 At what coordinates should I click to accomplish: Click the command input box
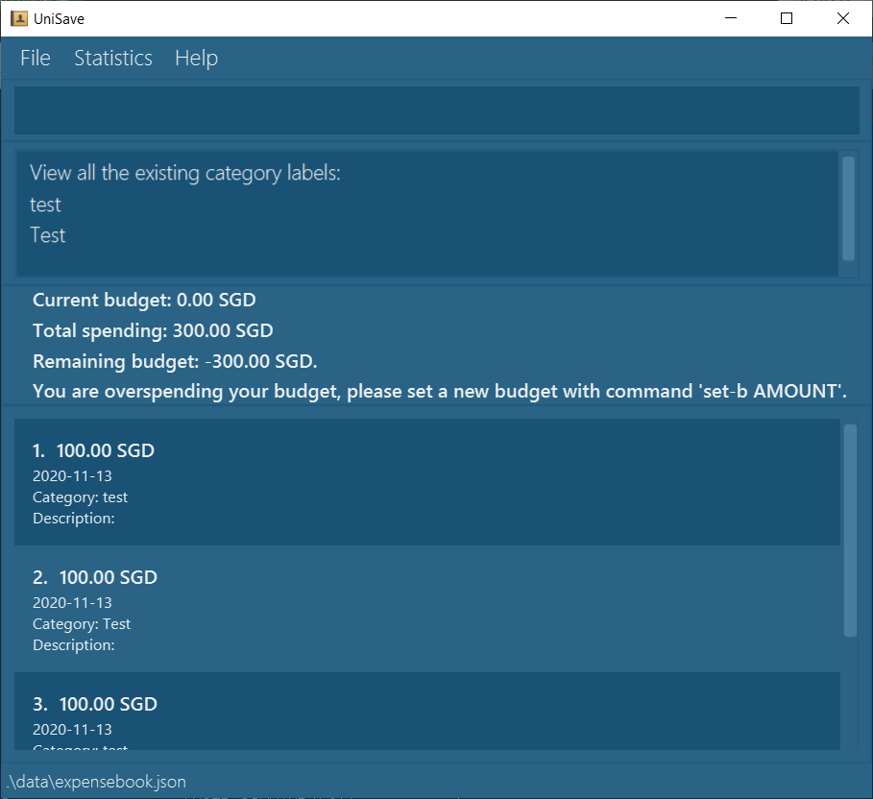coord(436,110)
